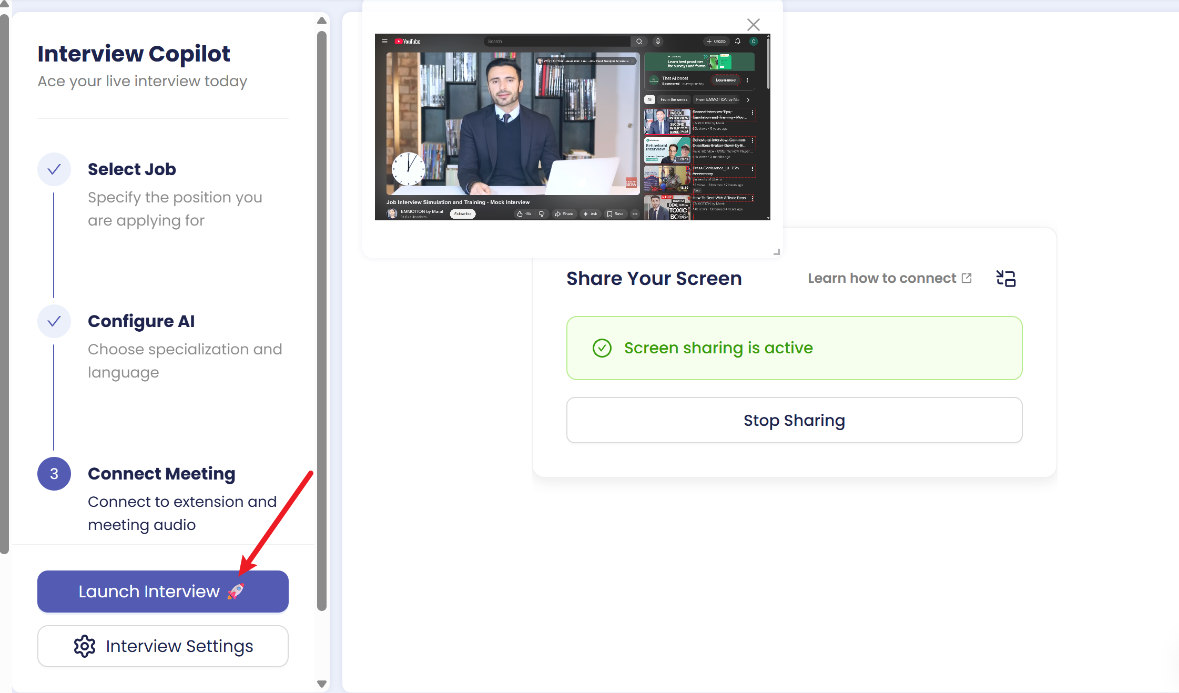Click the layout switch icon beside Learn how to connect
Viewport: 1179px width, 693px height.
1005,278
